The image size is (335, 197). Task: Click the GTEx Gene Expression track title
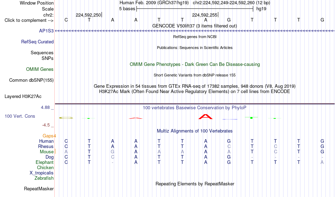[x=195, y=86]
